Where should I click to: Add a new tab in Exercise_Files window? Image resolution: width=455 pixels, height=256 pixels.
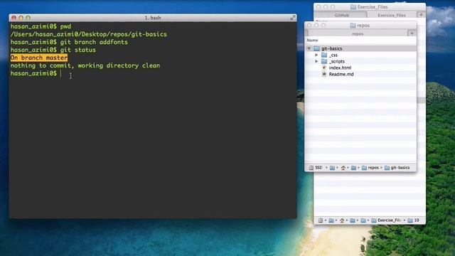421,14
